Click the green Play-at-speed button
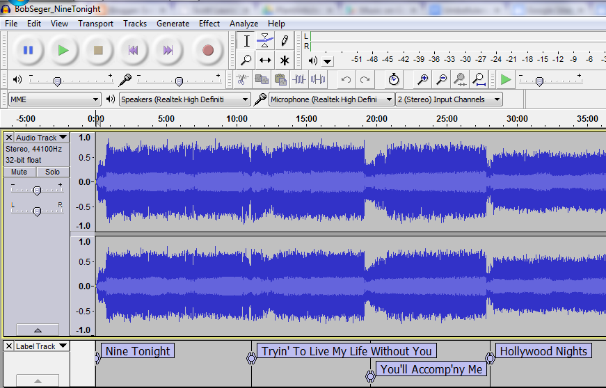This screenshot has height=388, width=606. (x=506, y=79)
